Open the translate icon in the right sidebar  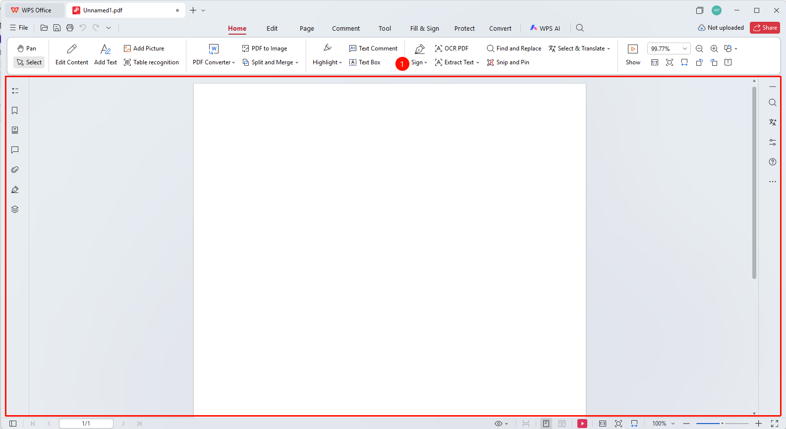pos(773,122)
